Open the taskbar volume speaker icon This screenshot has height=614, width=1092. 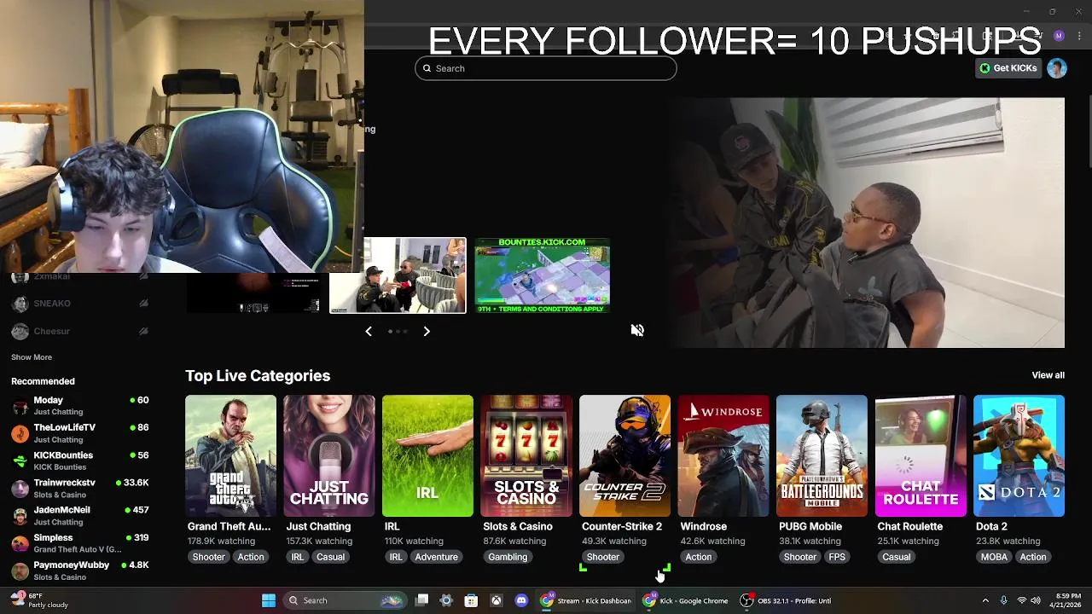[1036, 600]
